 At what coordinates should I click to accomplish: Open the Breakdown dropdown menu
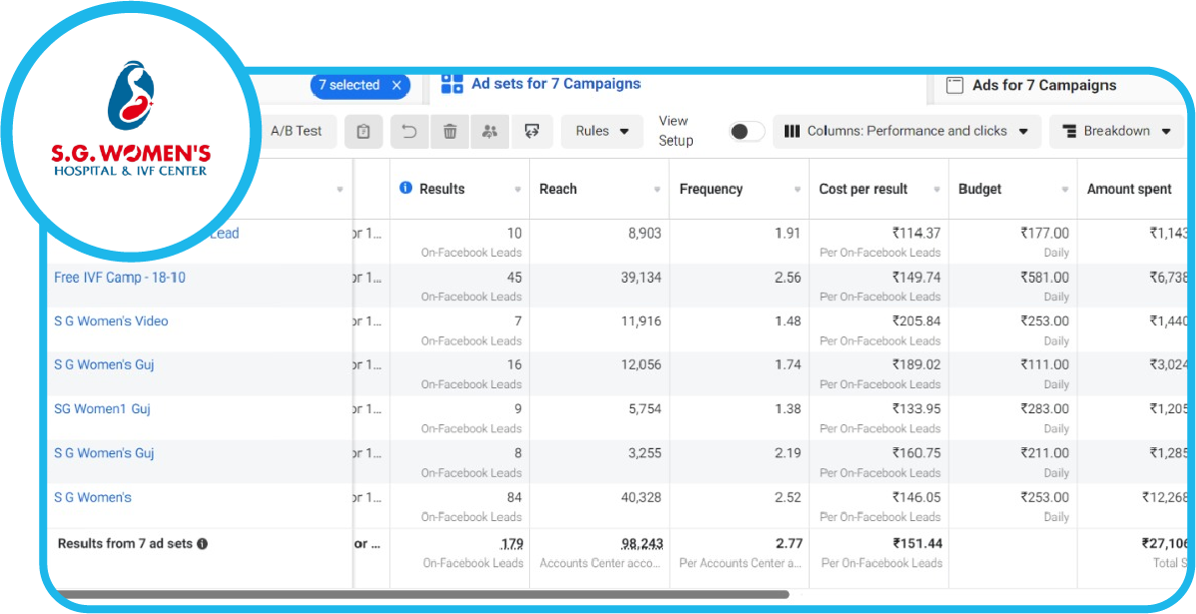point(1116,131)
